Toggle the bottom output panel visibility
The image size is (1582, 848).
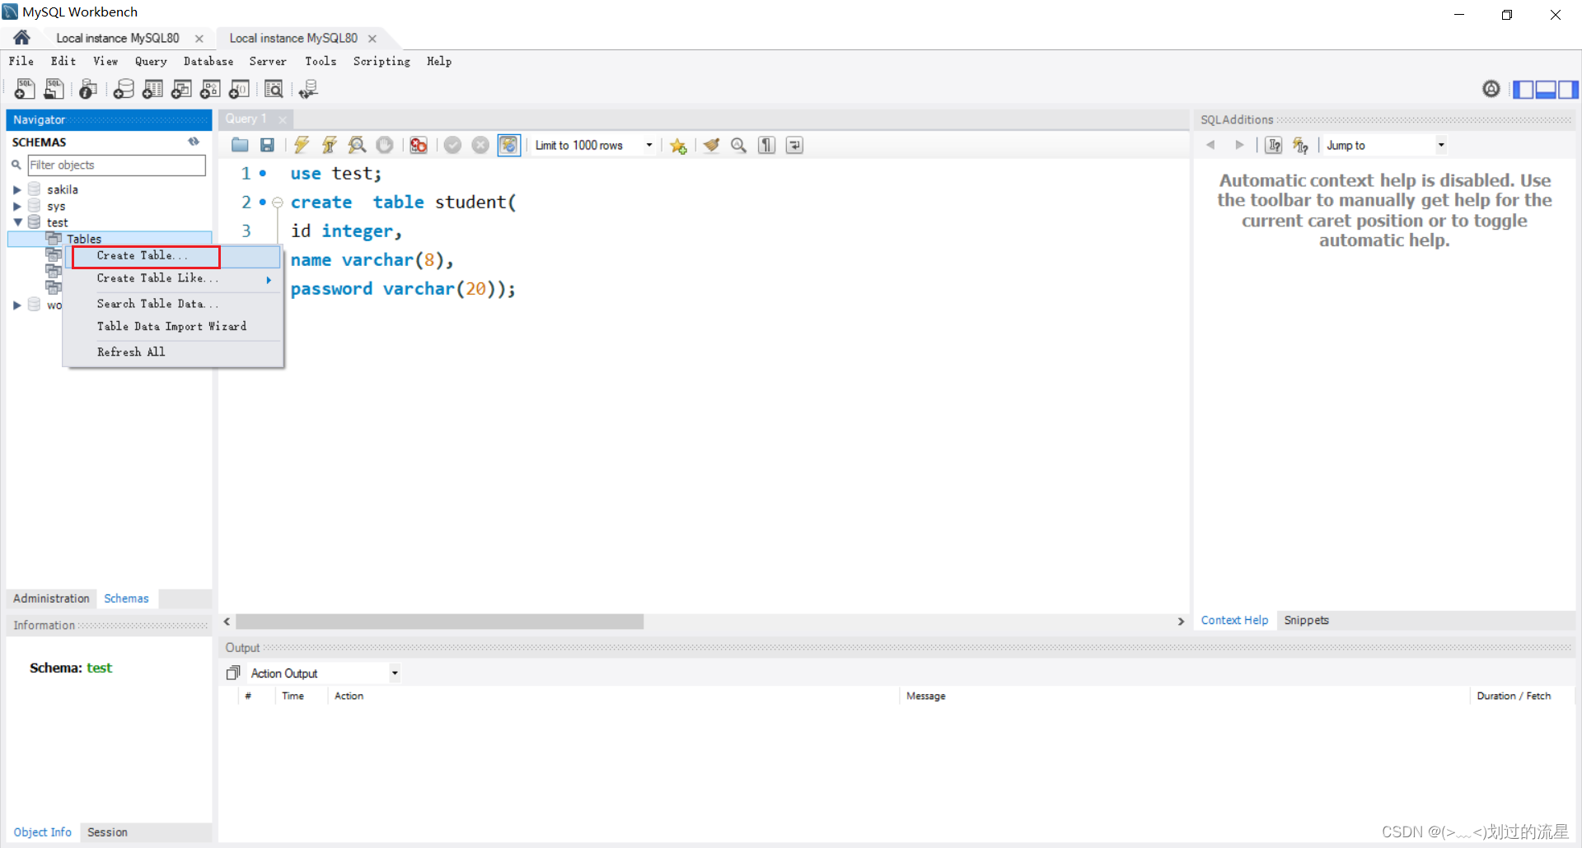point(1546,89)
